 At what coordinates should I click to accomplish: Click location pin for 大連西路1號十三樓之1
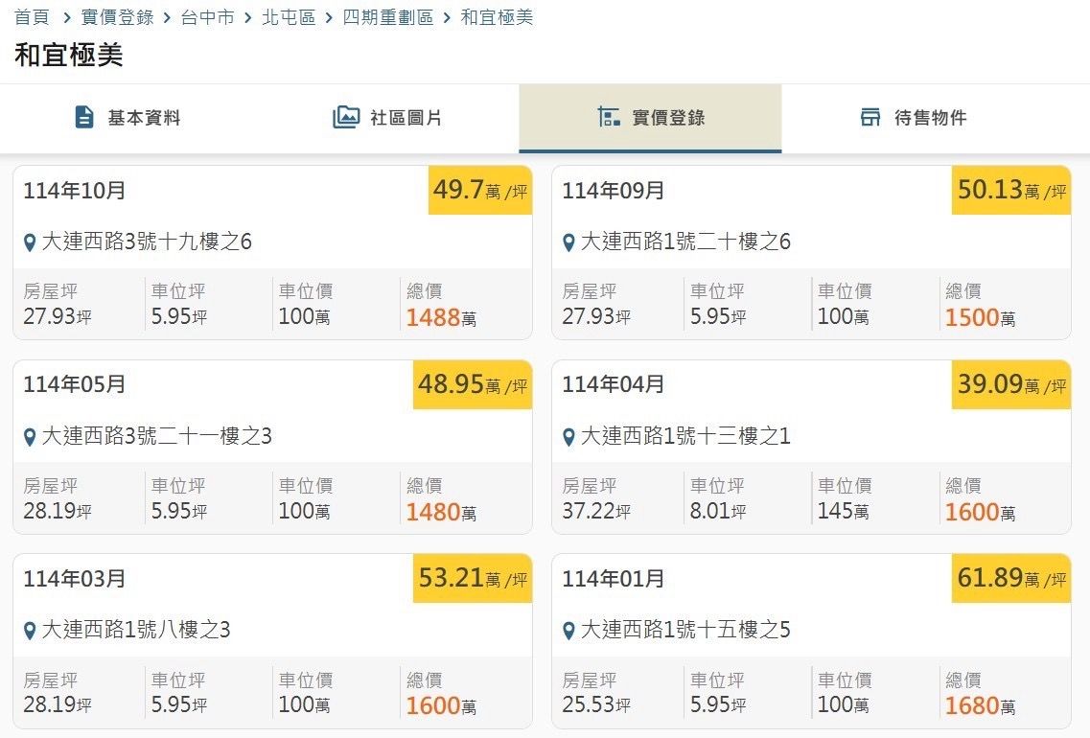[568, 437]
